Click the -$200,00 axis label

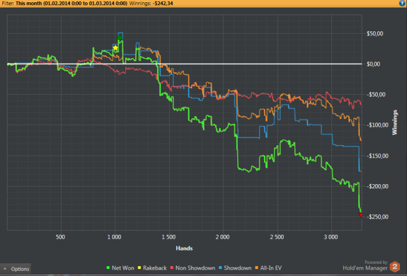point(377,187)
